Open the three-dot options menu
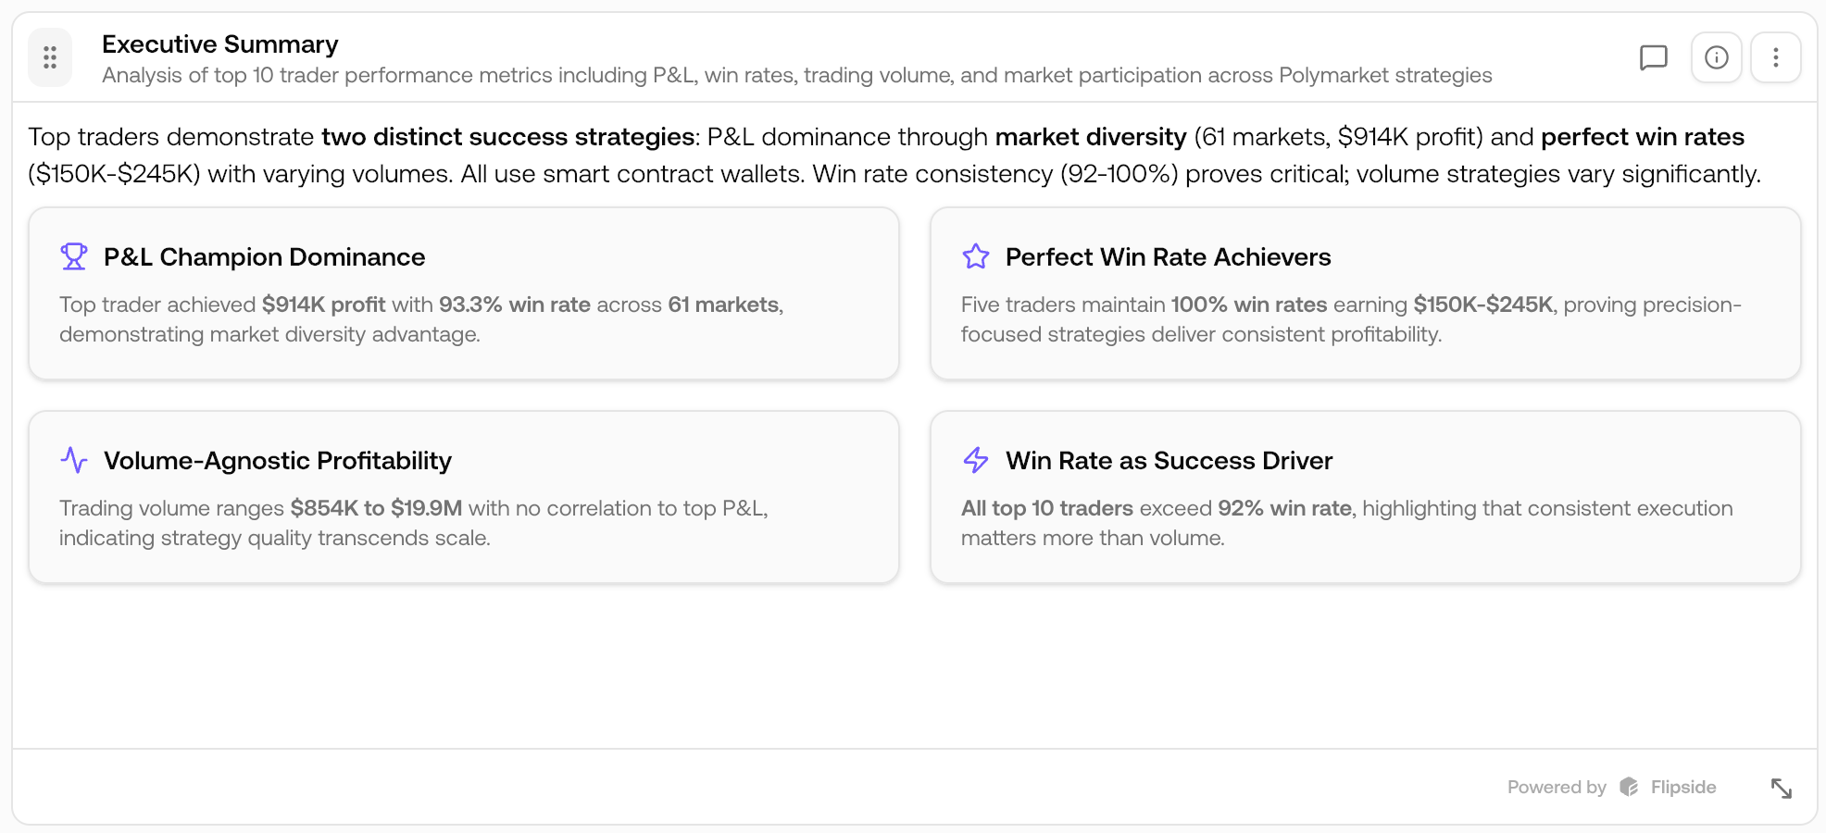This screenshot has width=1826, height=833. pos(1776,57)
